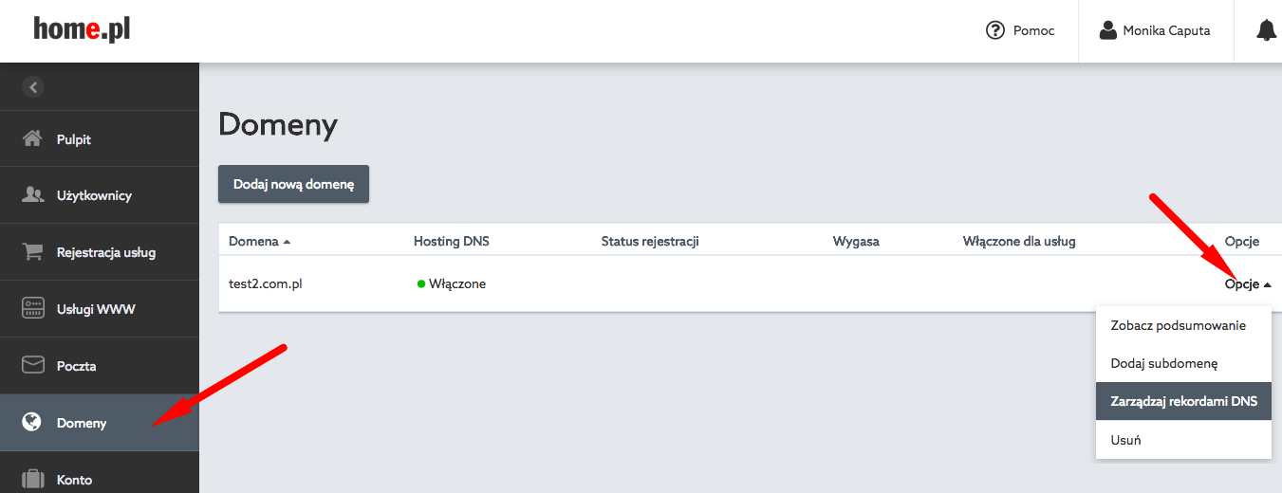Click the Domeny globe icon

point(33,423)
